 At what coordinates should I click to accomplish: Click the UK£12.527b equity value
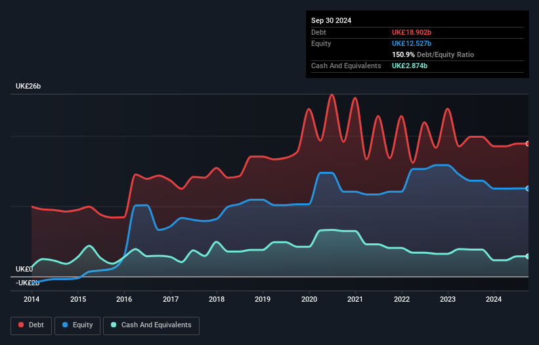412,43
